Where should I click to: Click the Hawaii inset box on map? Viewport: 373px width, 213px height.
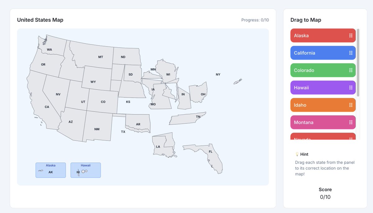click(x=85, y=170)
